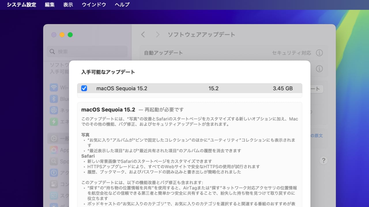Image resolution: width=369 pixels, height=207 pixels.
Task: Open the 編集 menu
Action: (x=50, y=5)
